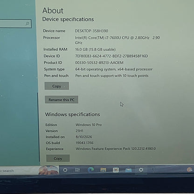Click the round icon at taskbar's far right
194x194 pixels.
coord(189,170)
